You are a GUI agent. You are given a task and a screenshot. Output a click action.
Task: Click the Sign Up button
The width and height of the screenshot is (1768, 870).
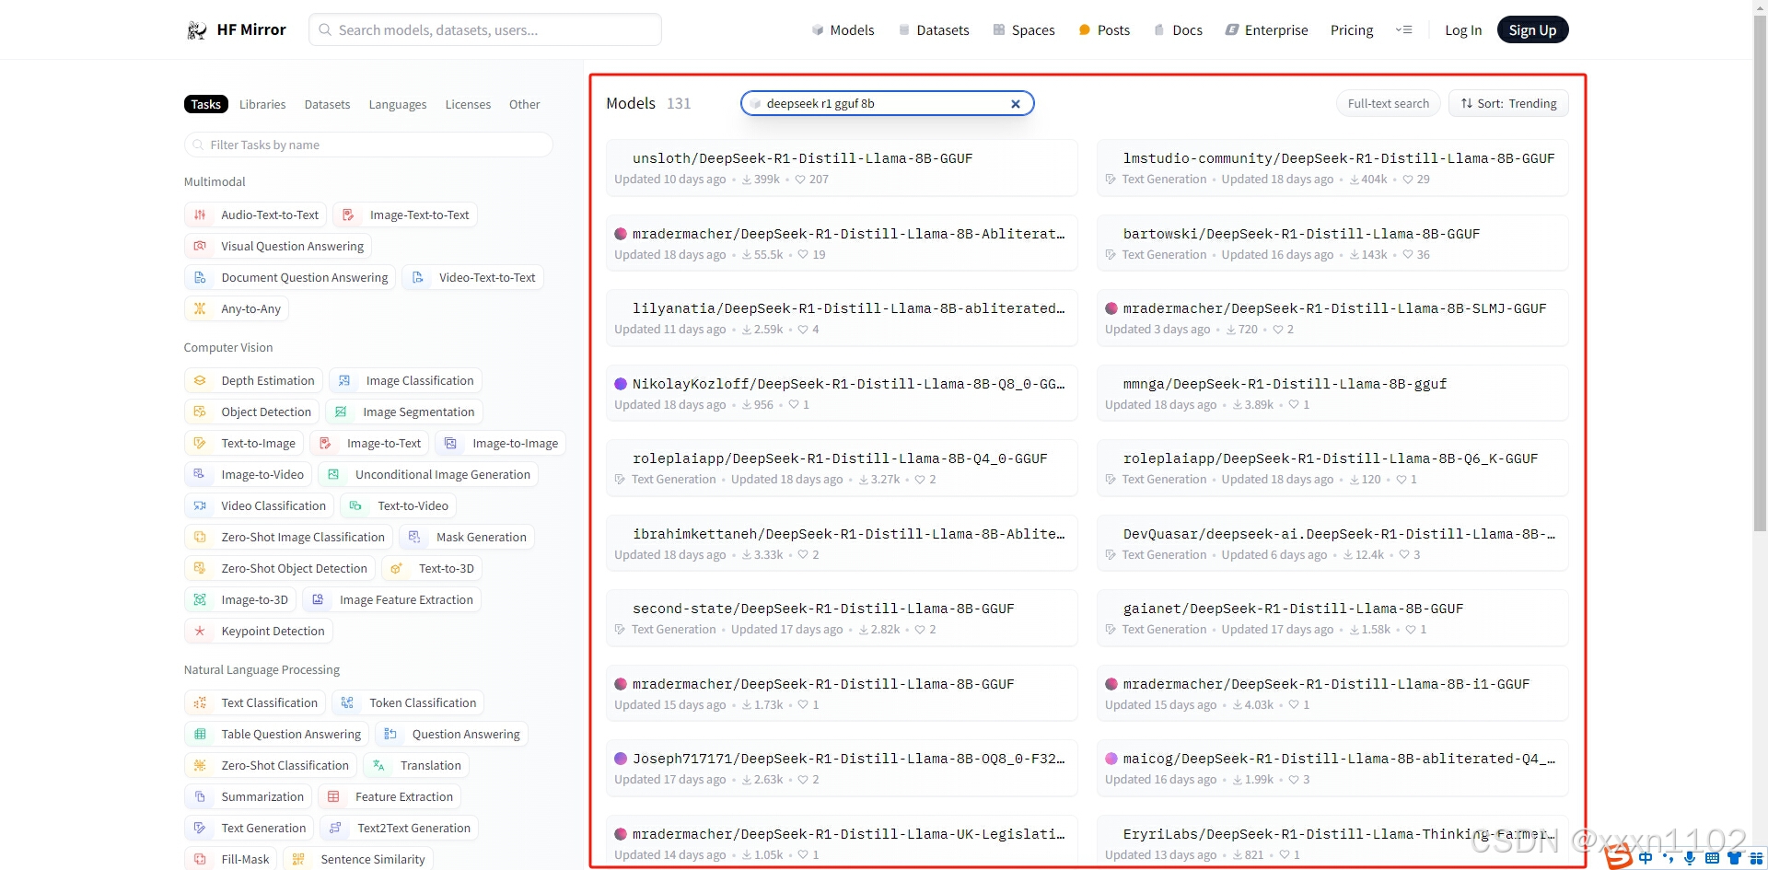[1532, 30]
